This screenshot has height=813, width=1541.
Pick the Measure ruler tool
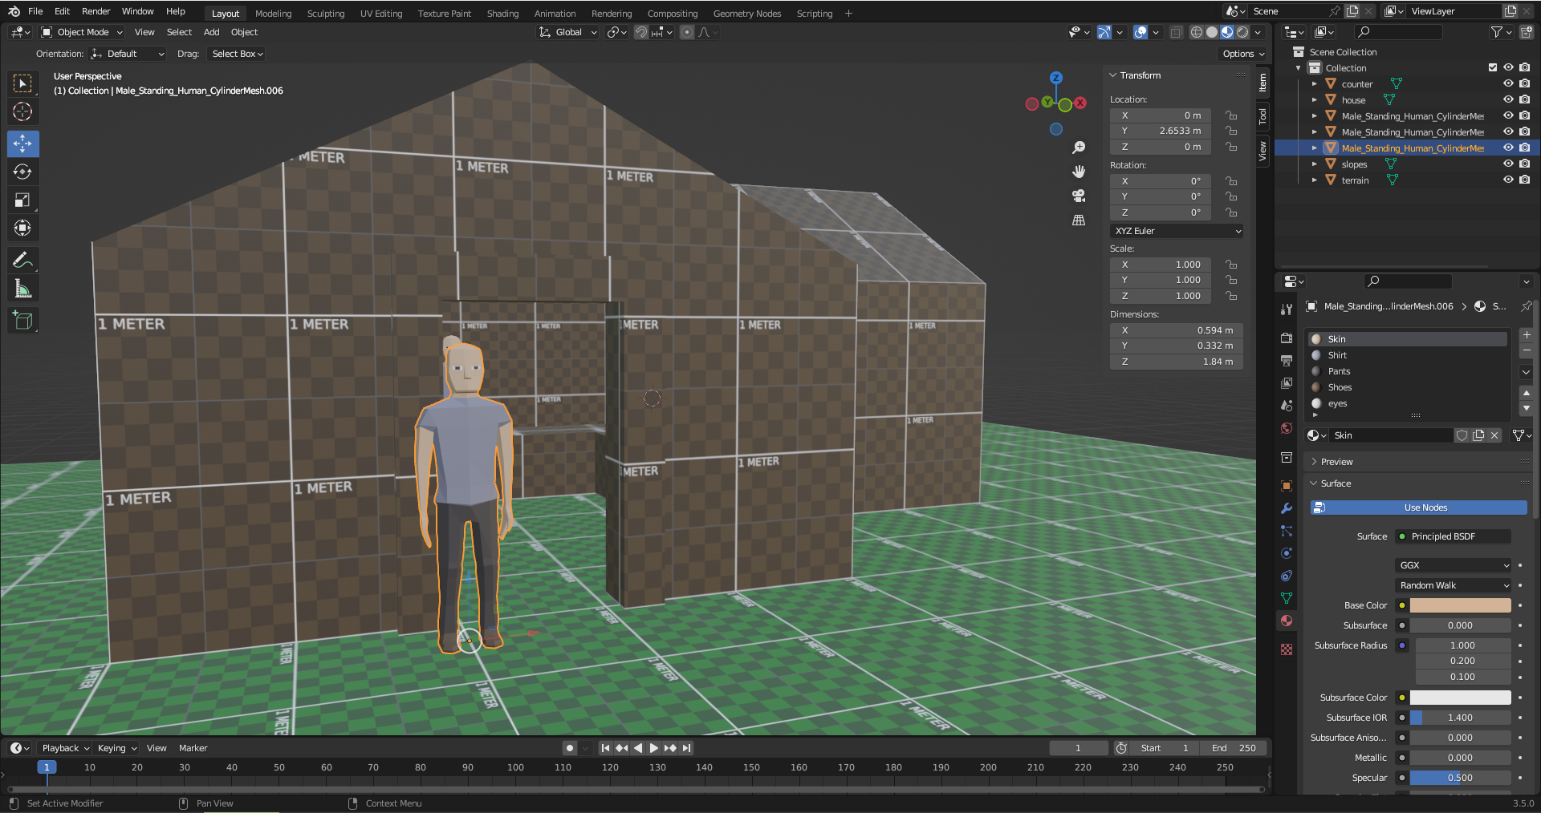22,289
